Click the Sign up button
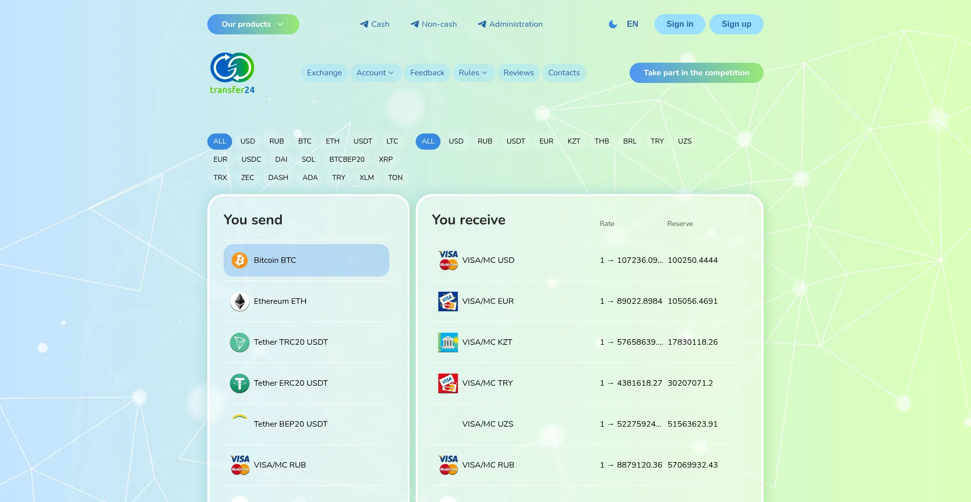 pos(736,24)
